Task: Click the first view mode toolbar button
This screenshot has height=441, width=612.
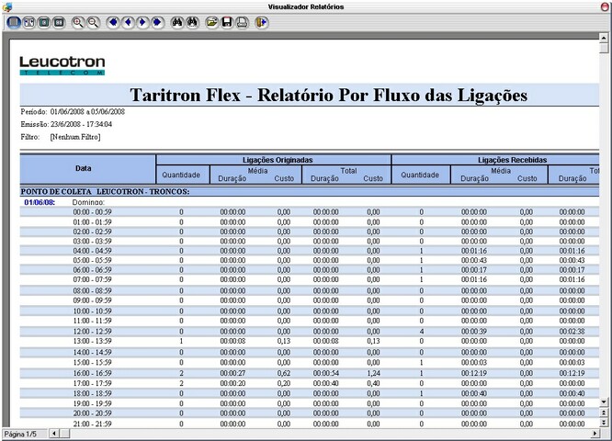Action: (14, 22)
